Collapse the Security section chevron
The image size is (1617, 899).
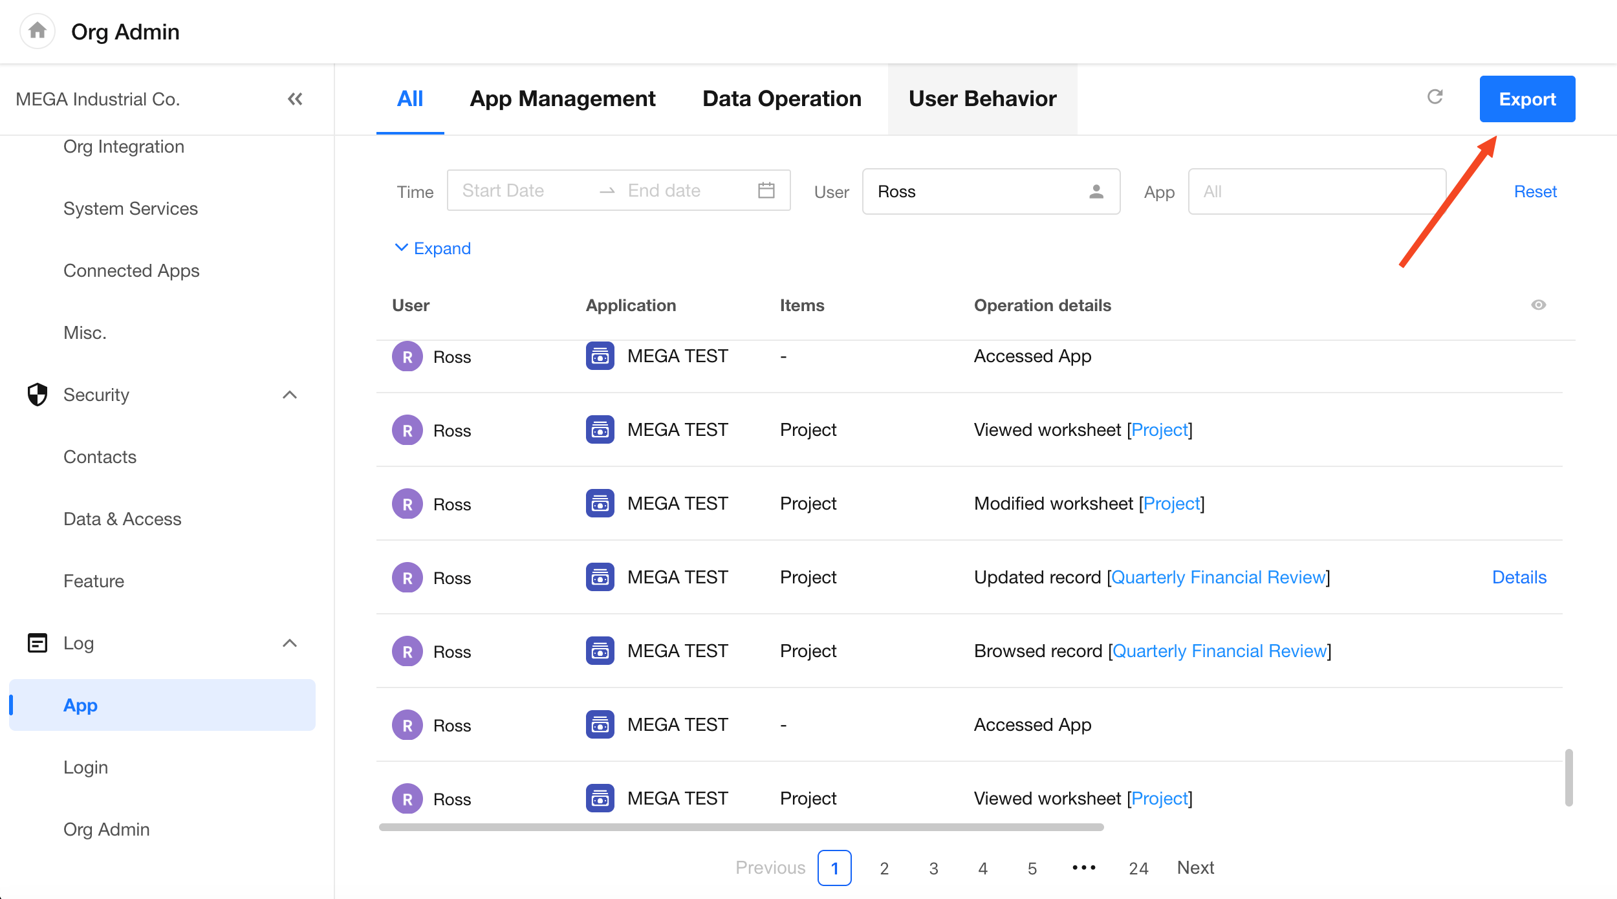point(290,395)
